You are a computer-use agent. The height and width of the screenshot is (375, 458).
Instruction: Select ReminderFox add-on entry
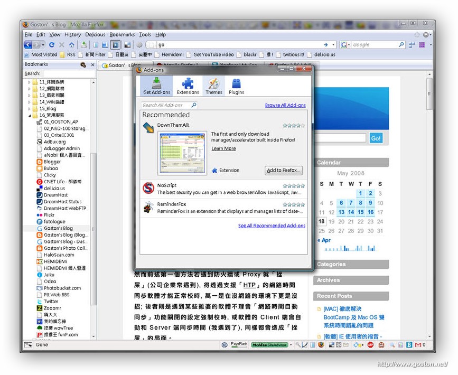(224, 208)
